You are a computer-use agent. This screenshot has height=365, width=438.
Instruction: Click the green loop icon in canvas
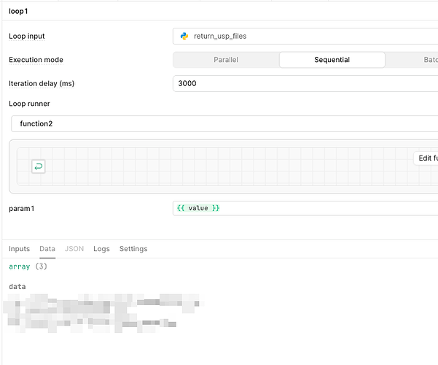[x=38, y=167]
